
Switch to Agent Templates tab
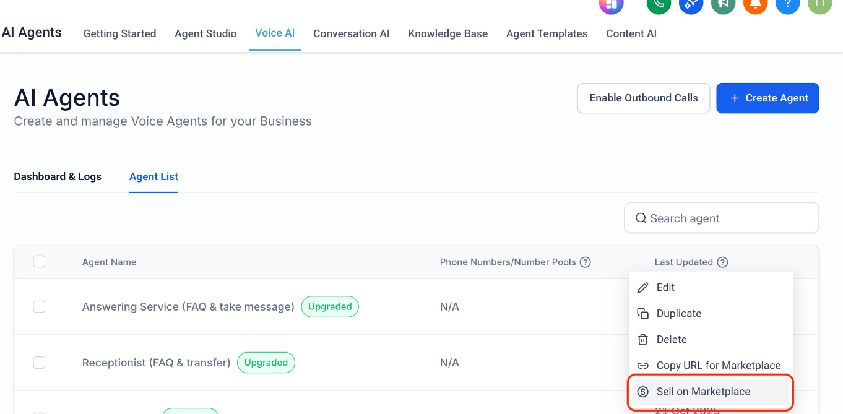tap(547, 33)
